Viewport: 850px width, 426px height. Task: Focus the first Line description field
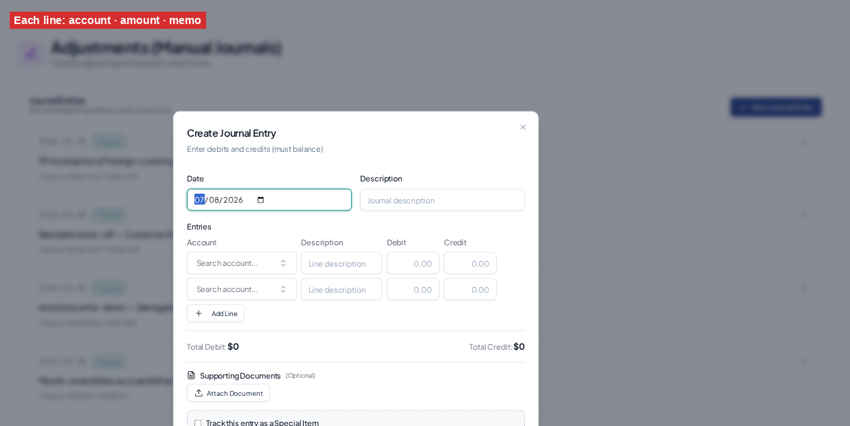(342, 263)
